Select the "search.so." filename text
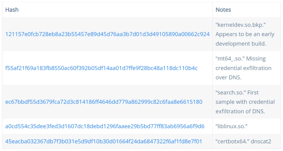Screen dimensions: 283x151 click(x=231, y=92)
